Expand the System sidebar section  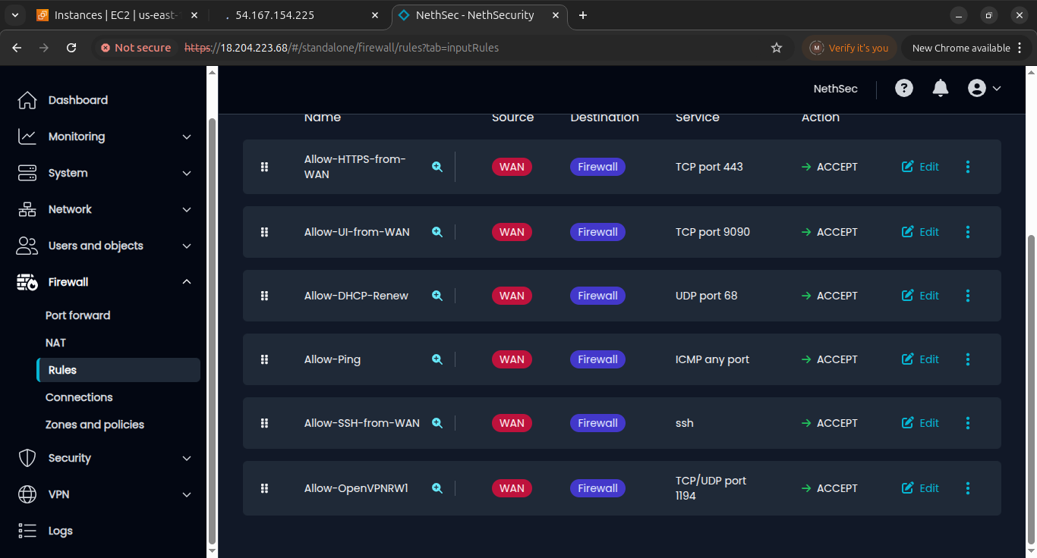click(x=105, y=173)
